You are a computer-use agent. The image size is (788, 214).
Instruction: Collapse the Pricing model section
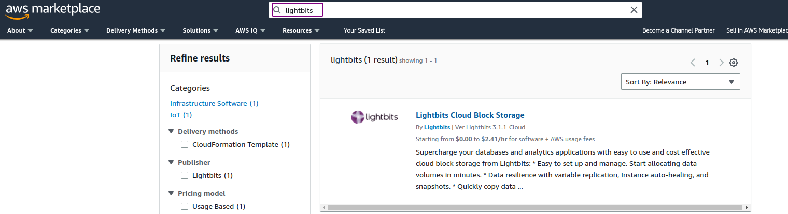point(172,193)
